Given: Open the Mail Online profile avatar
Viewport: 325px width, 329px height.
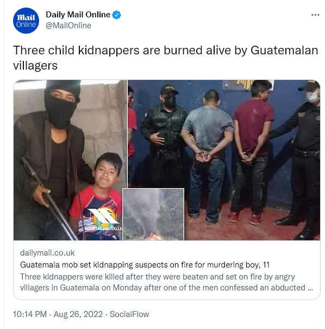Looking at the screenshot, I should coord(26,21).
